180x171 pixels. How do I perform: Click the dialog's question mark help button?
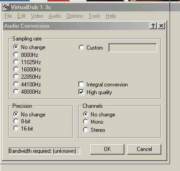pos(153,26)
